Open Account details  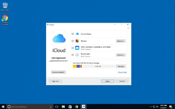tap(59, 72)
